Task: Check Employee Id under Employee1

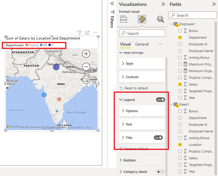Action: [180, 44]
